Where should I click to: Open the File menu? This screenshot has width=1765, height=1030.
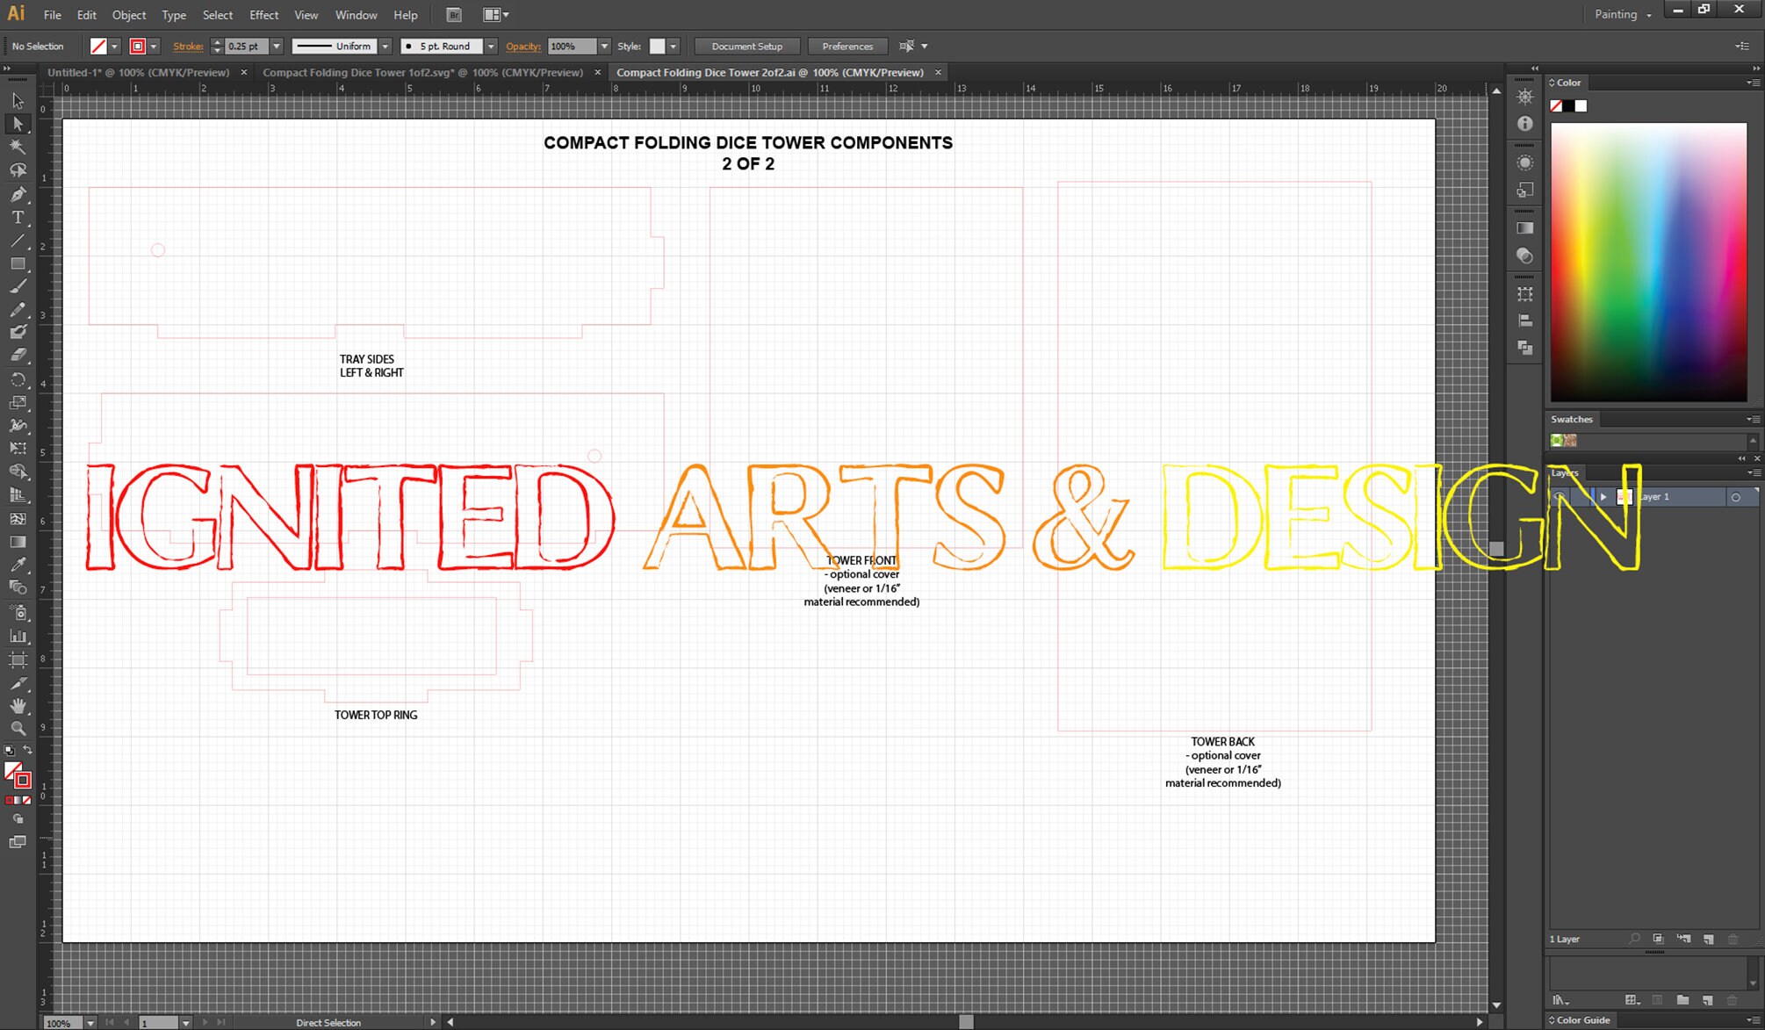52,15
